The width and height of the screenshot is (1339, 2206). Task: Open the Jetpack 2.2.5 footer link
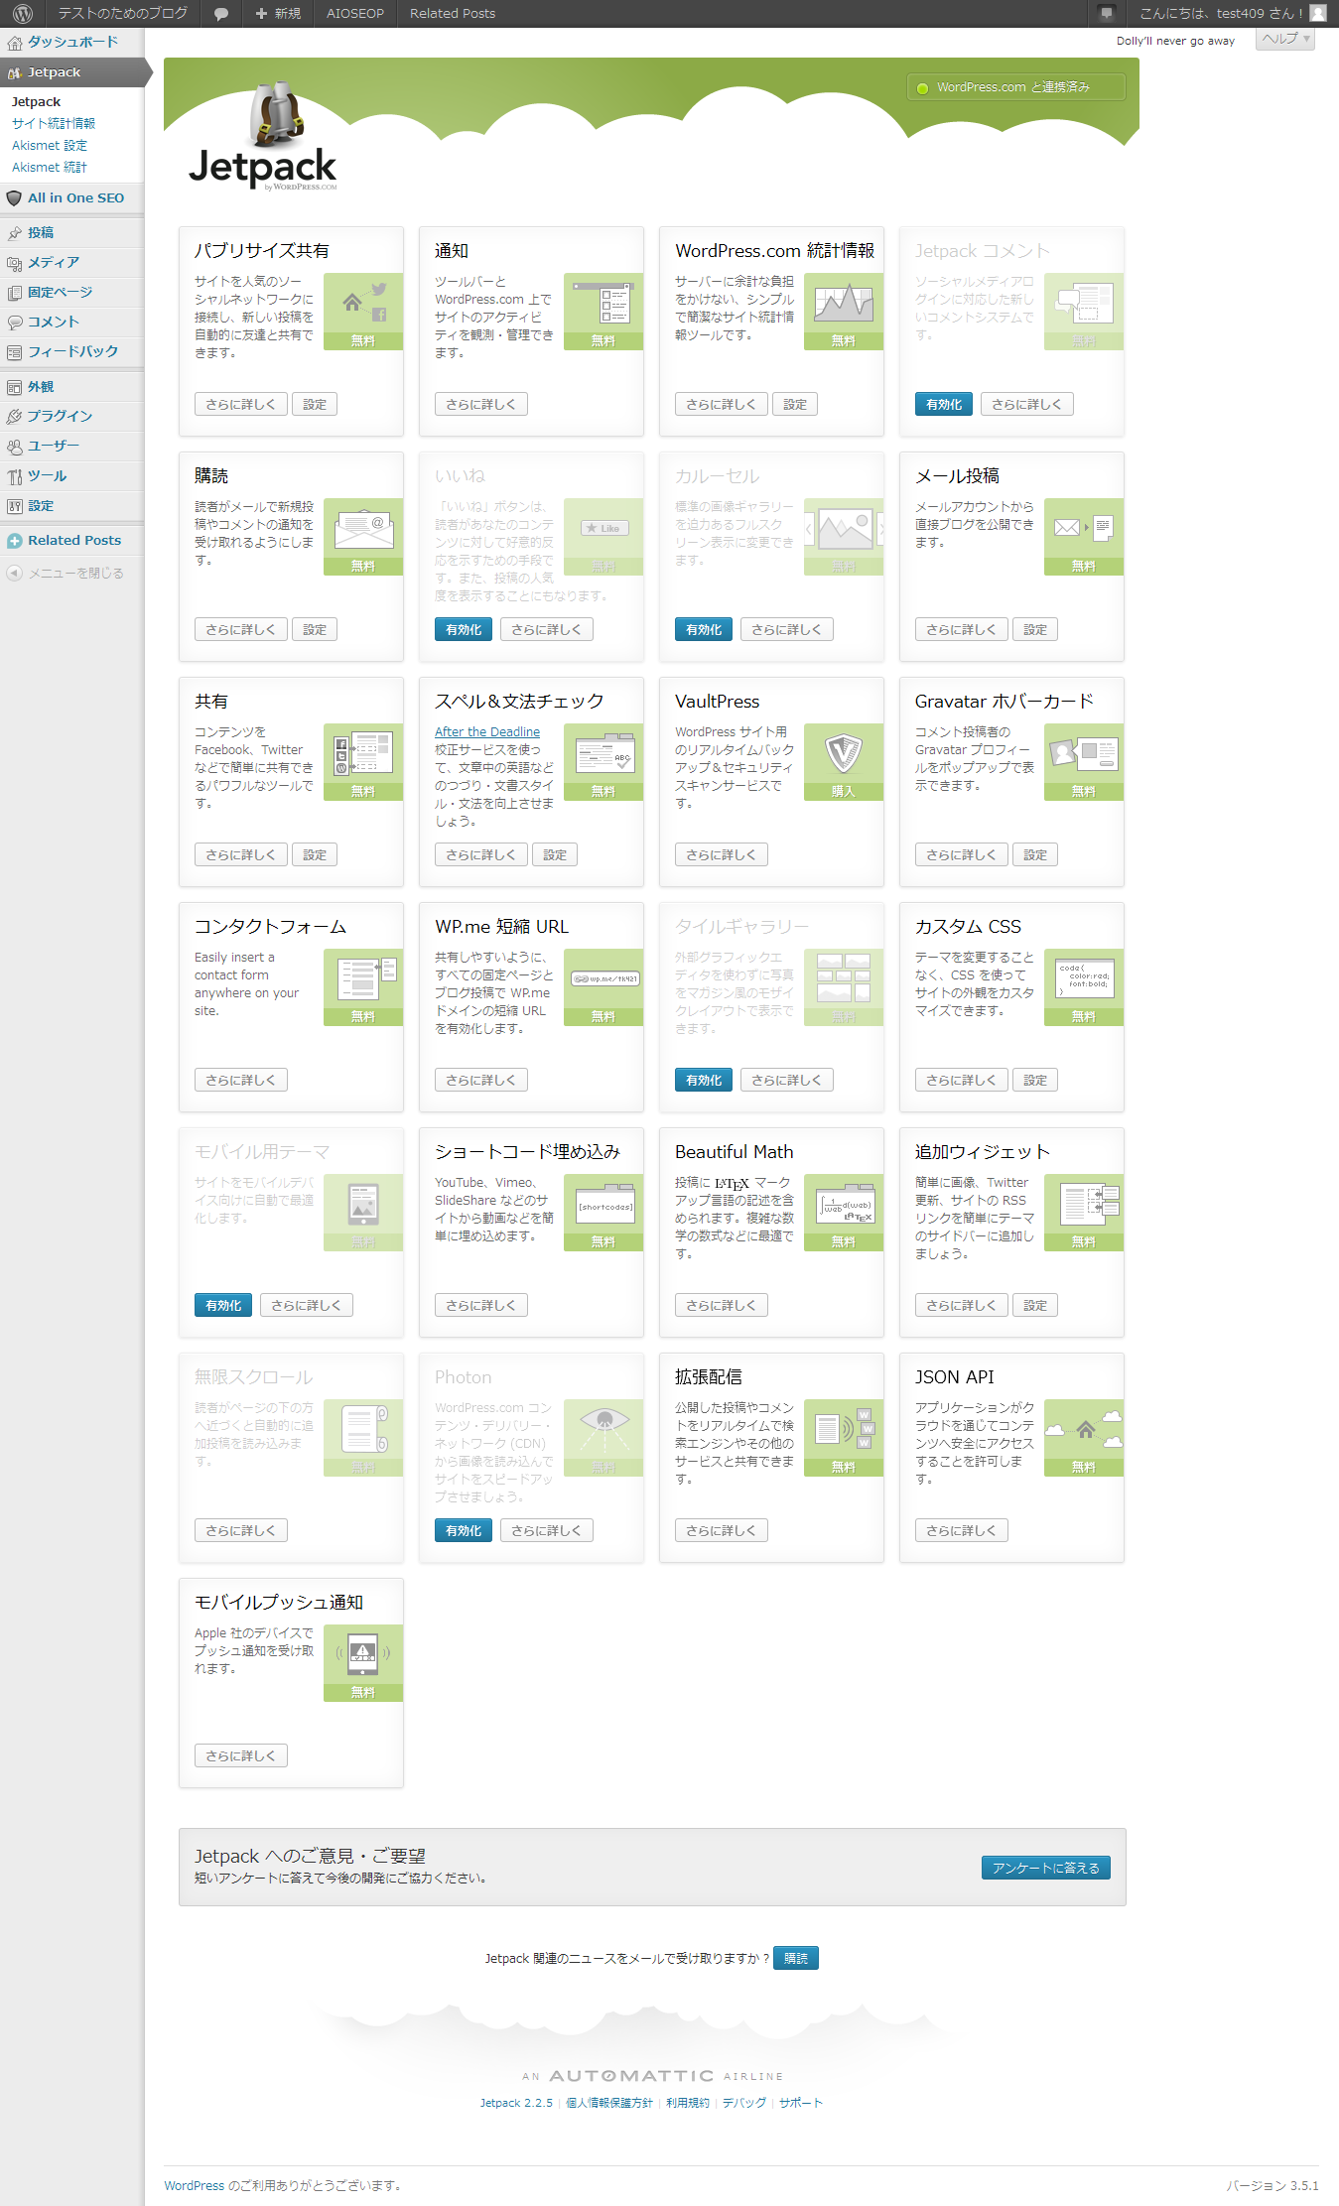click(516, 2103)
